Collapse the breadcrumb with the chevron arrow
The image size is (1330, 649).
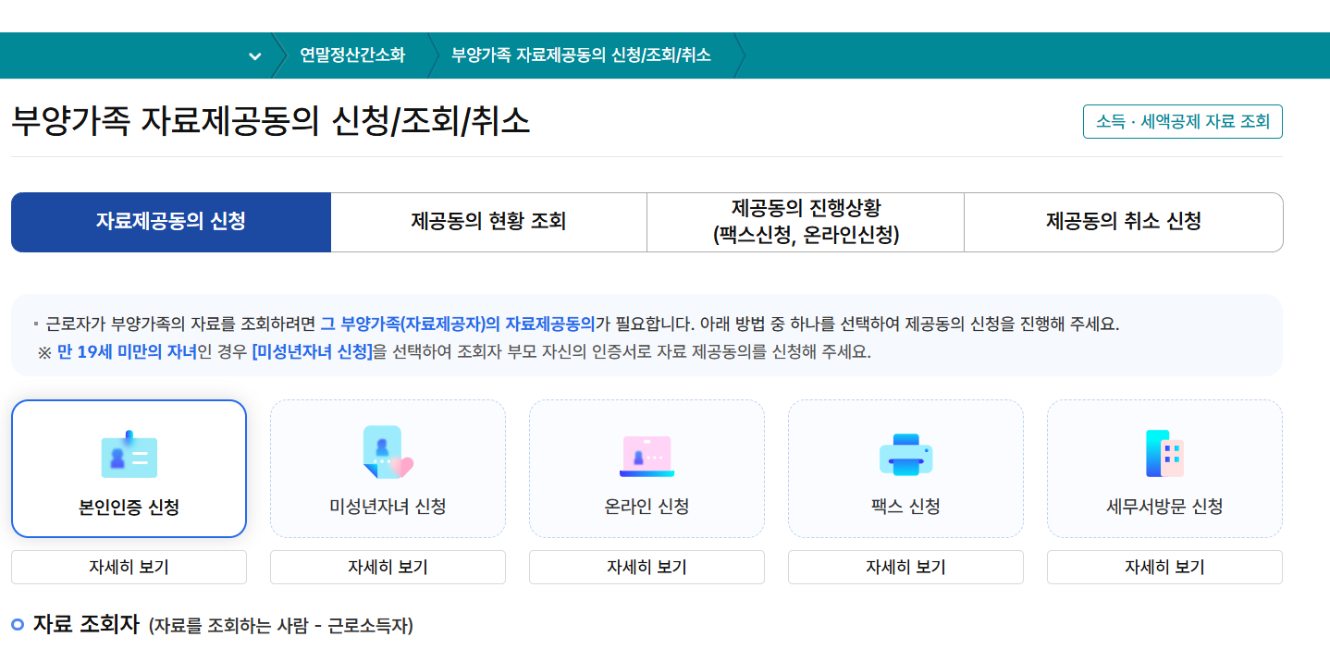254,55
